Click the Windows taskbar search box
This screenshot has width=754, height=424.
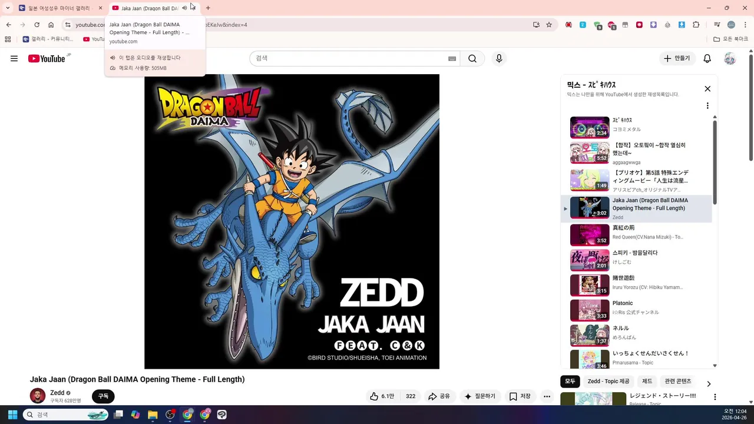[66, 415]
